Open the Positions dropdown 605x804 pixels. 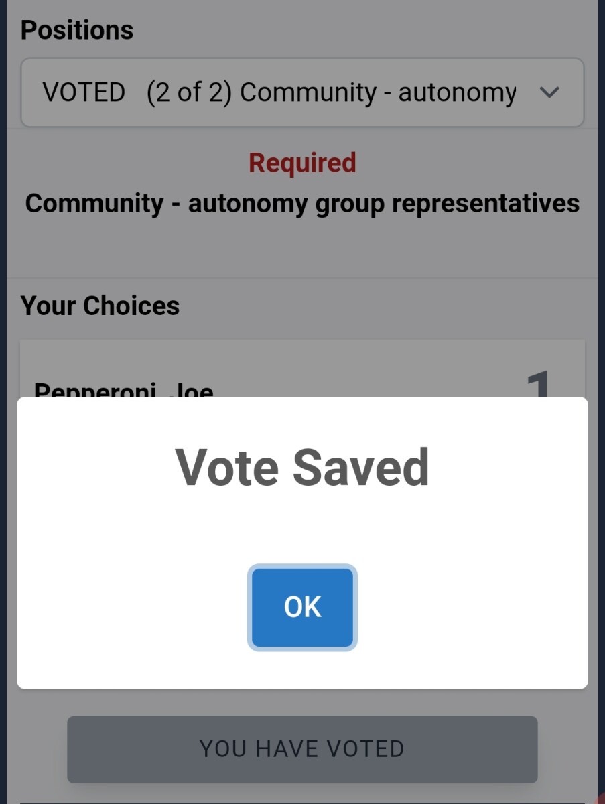[x=302, y=92]
